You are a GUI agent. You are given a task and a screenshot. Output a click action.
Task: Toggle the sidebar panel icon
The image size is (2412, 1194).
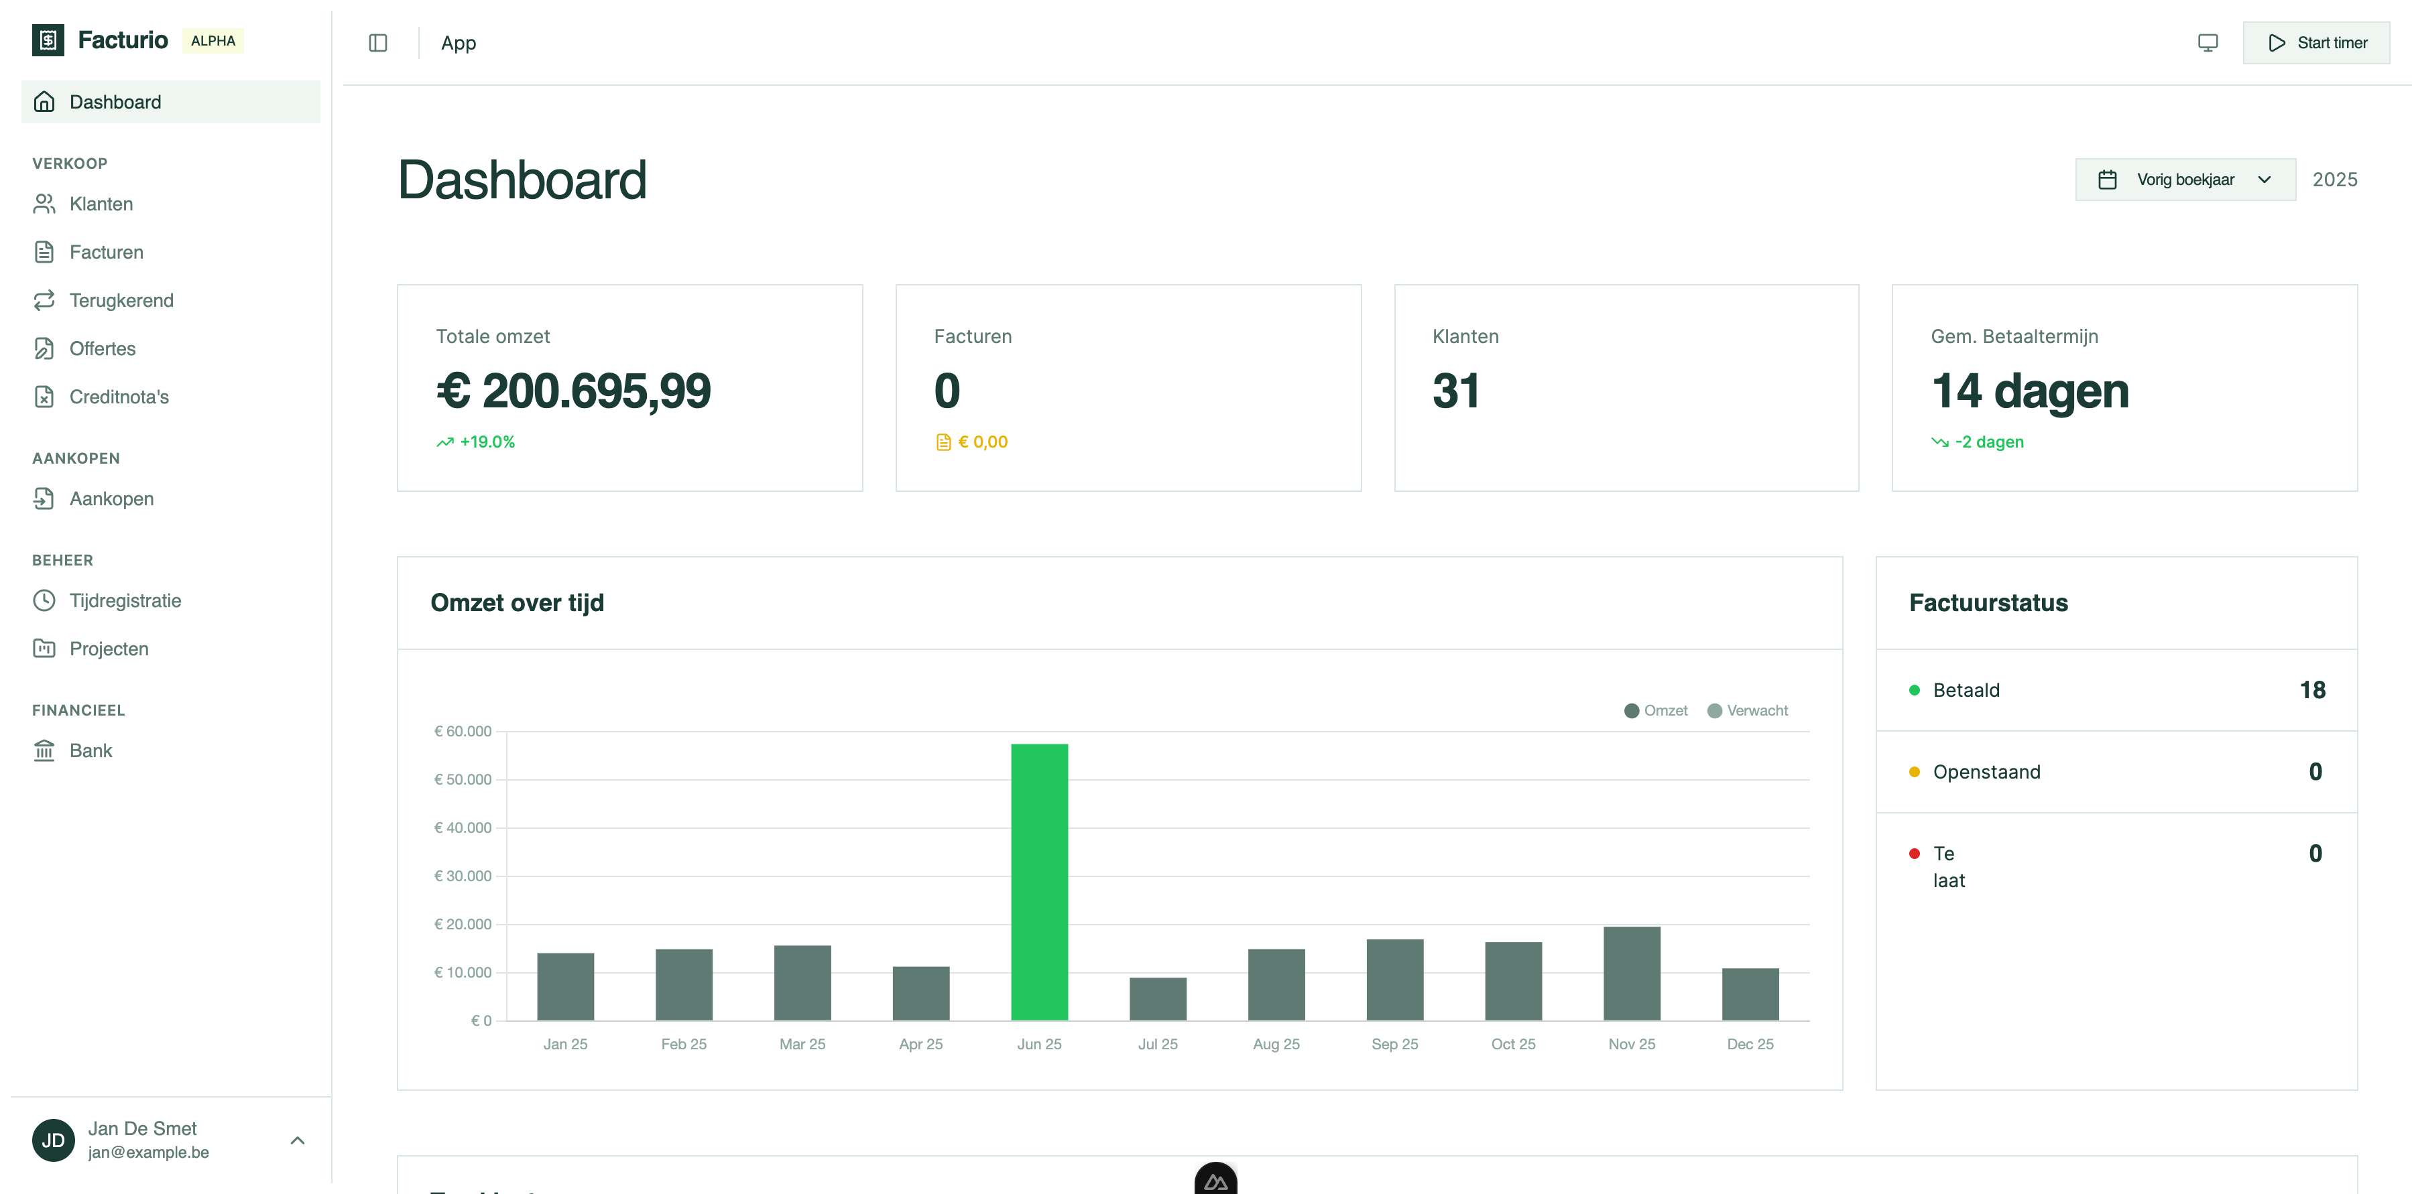[378, 43]
